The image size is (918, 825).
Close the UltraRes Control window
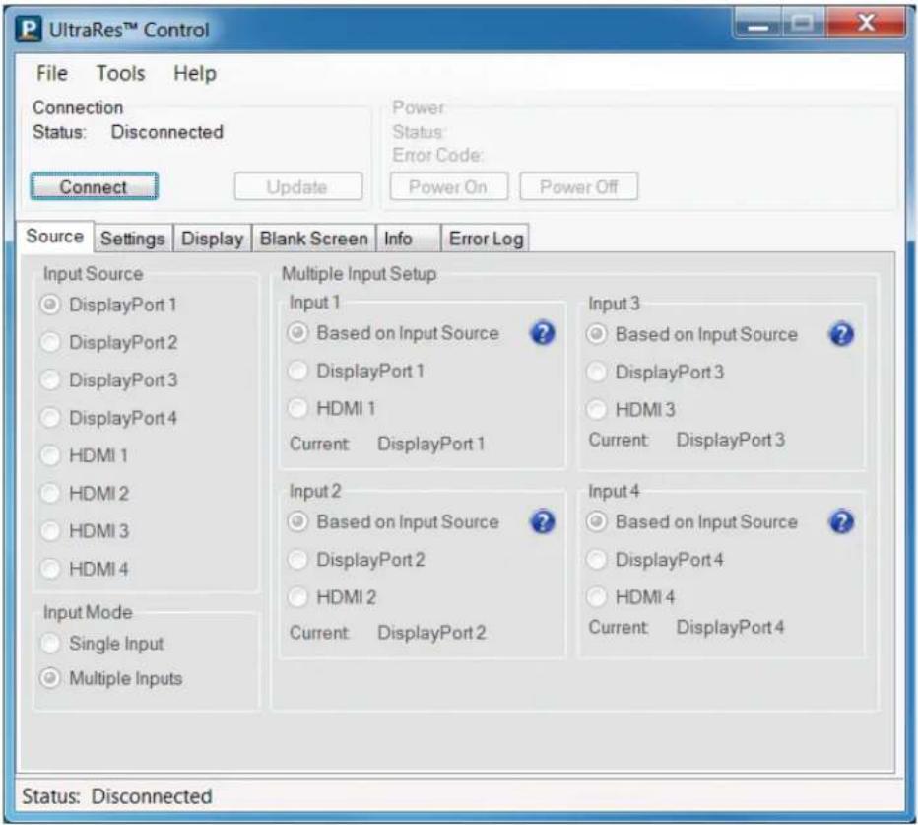pos(866,24)
